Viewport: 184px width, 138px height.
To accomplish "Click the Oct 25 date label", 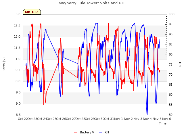I will [52, 119].
